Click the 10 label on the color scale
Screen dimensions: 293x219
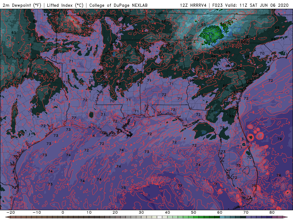[89, 212]
